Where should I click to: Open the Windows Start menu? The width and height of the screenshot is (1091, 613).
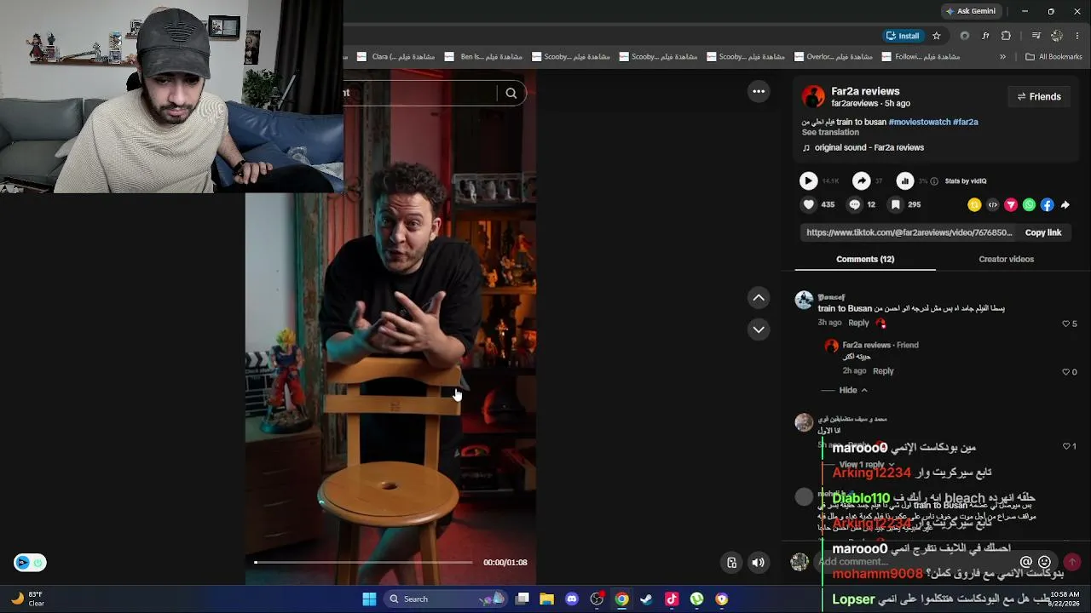[x=369, y=599]
